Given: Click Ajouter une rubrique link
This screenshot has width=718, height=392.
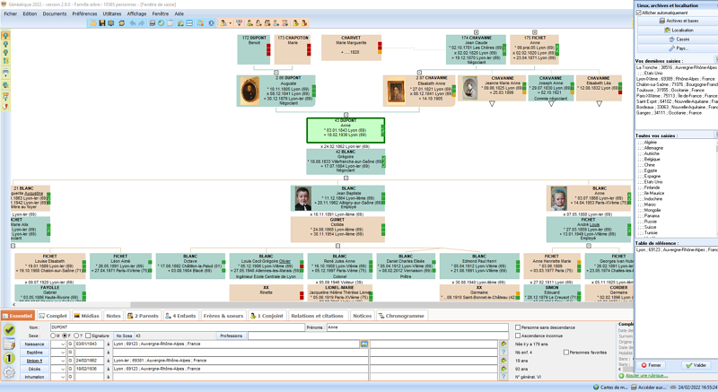Looking at the screenshot, I should pos(646,376).
